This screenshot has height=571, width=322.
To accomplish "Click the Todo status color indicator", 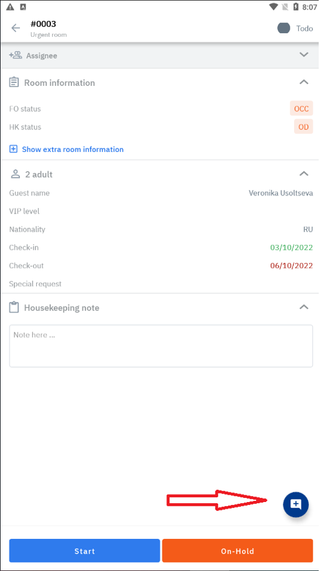I will click(283, 28).
